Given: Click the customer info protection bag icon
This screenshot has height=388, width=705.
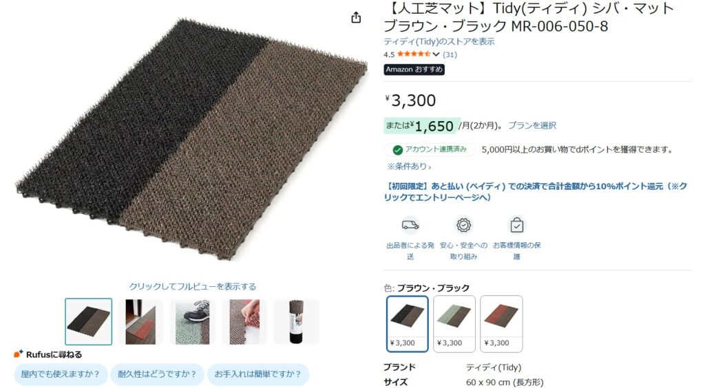Looking at the screenshot, I should 516,225.
